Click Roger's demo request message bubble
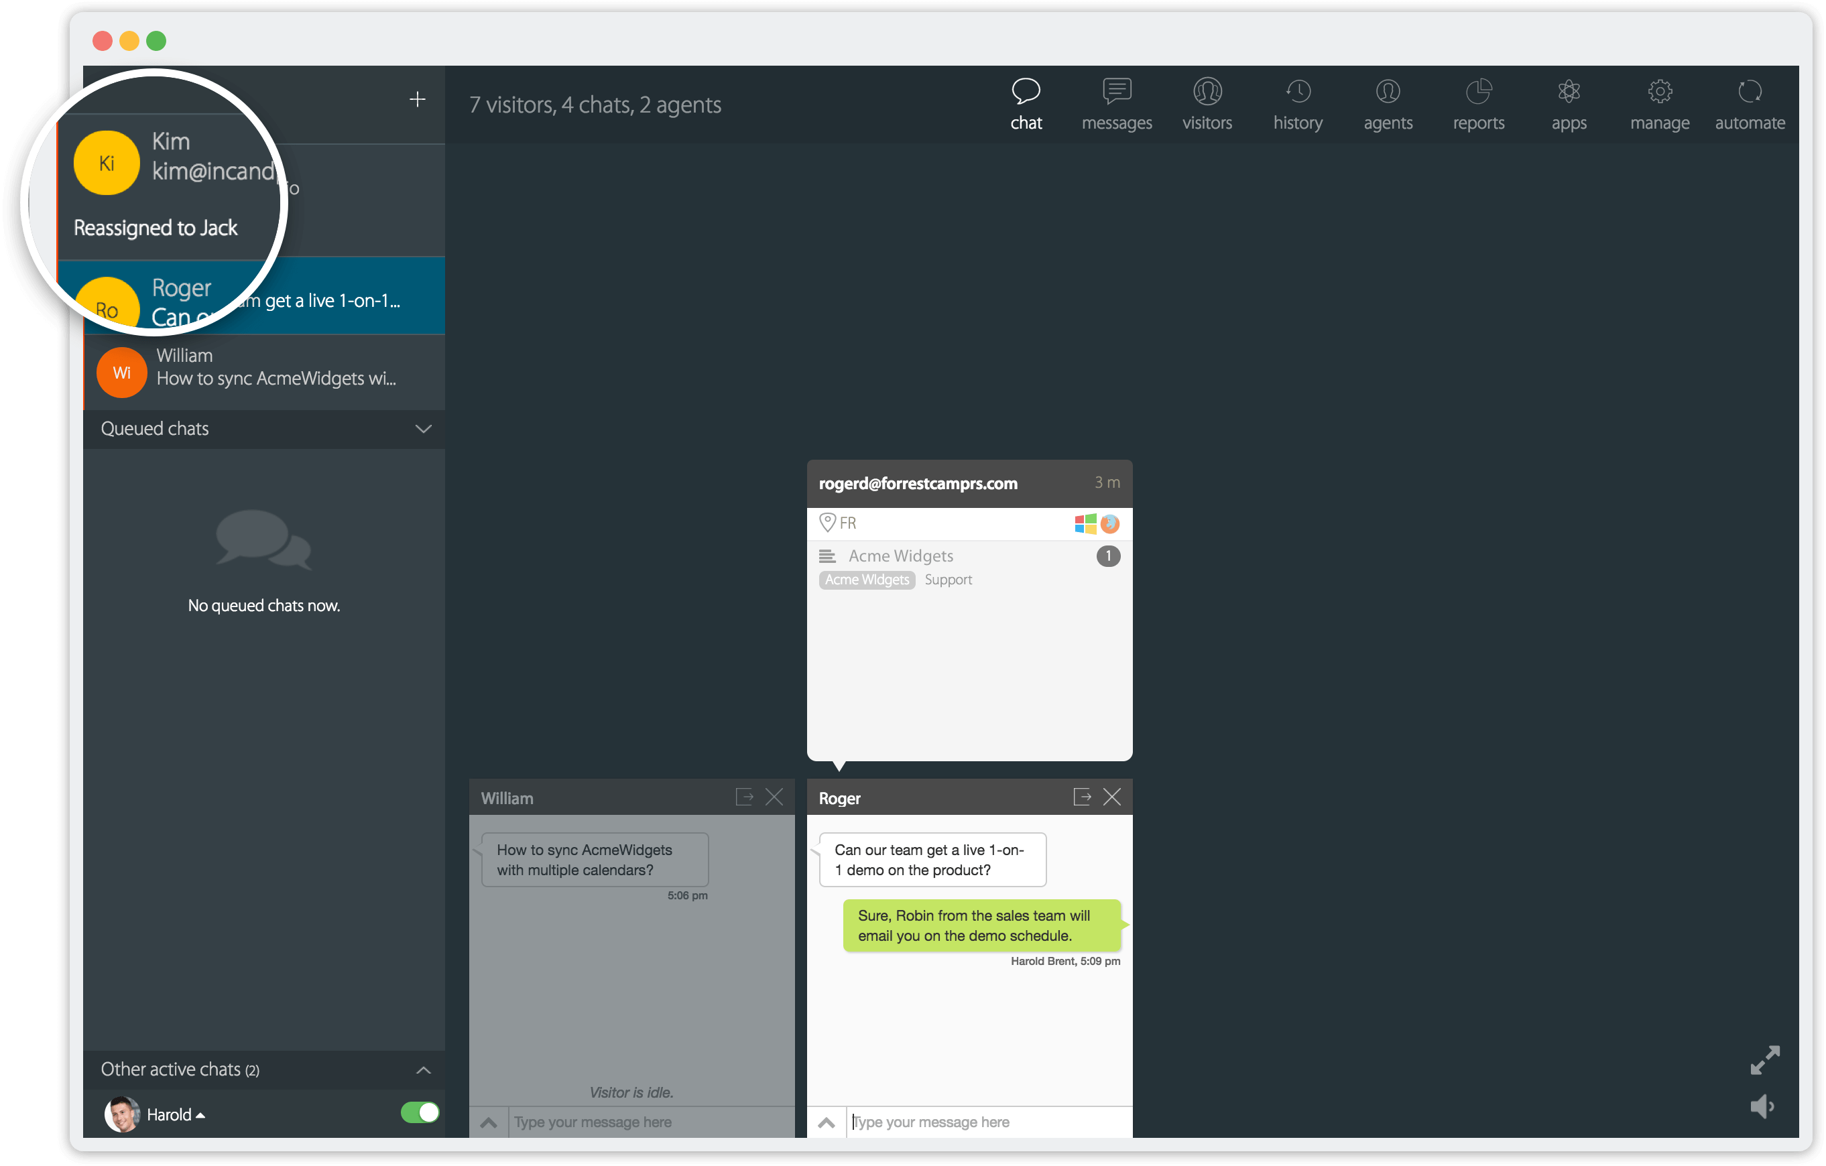 click(932, 860)
